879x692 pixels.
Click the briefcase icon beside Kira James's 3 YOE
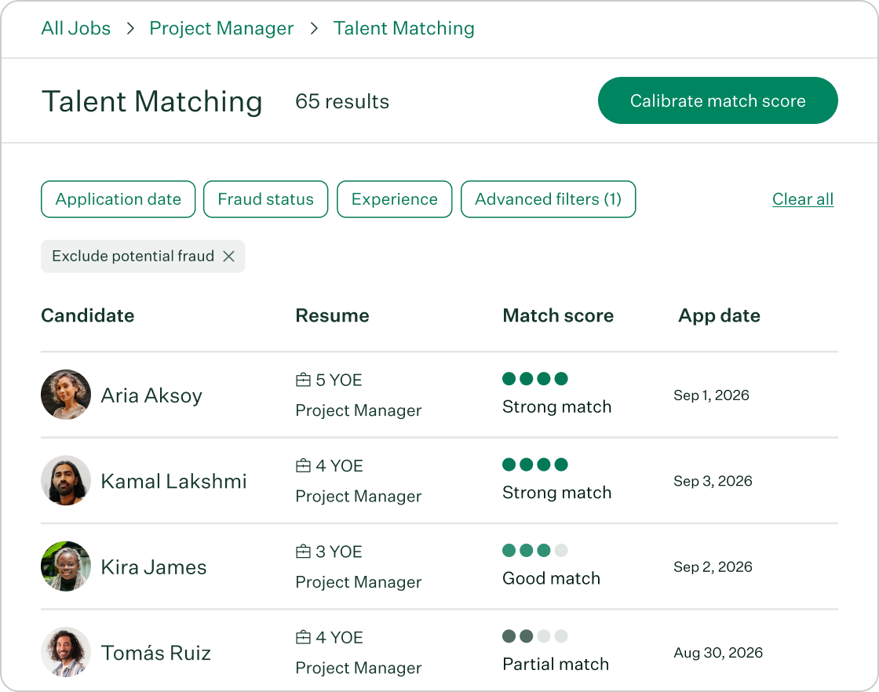click(x=303, y=552)
